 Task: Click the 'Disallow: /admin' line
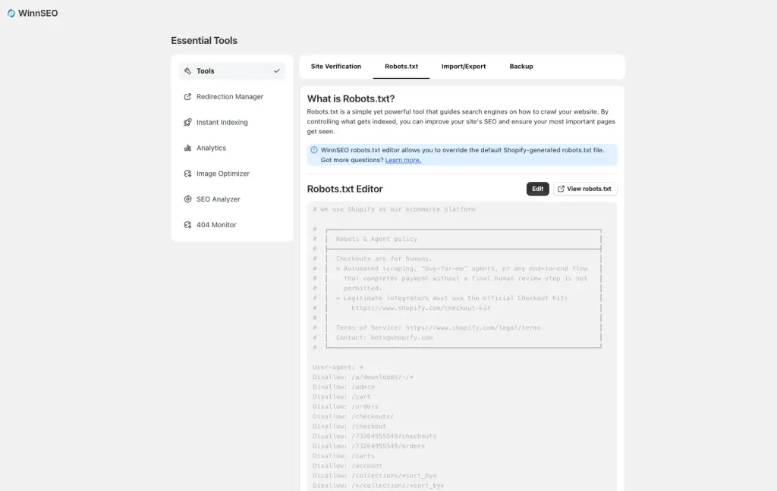(344, 387)
